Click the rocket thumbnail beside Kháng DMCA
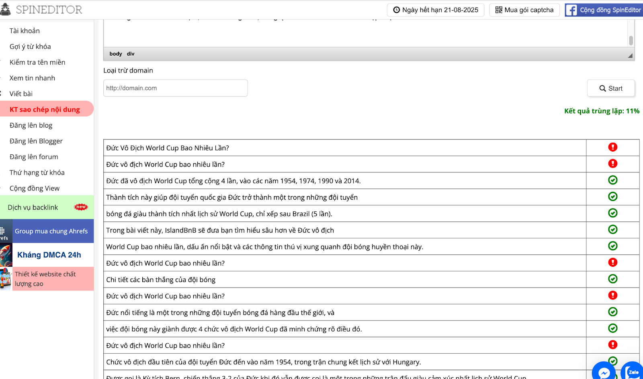643x379 pixels. (6, 255)
